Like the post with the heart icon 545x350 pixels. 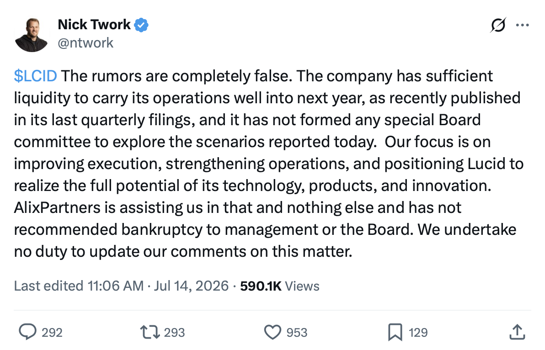pos(272,332)
